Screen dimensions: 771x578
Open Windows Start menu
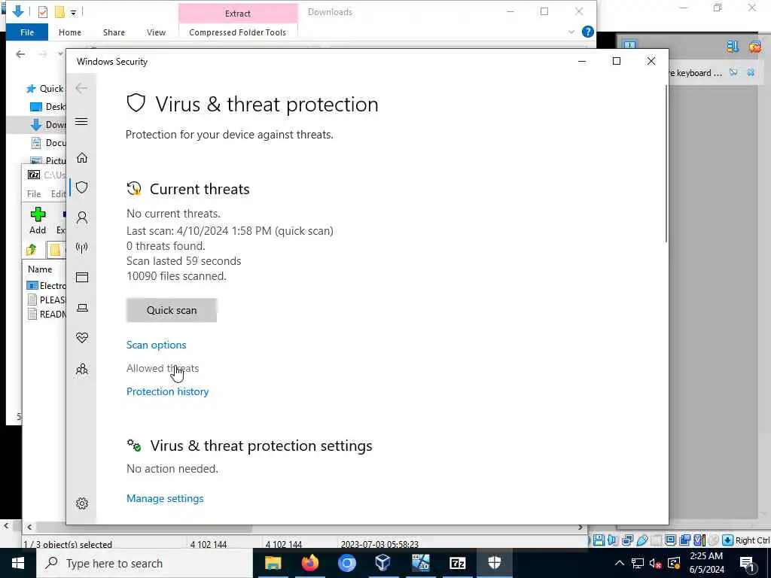(x=18, y=563)
